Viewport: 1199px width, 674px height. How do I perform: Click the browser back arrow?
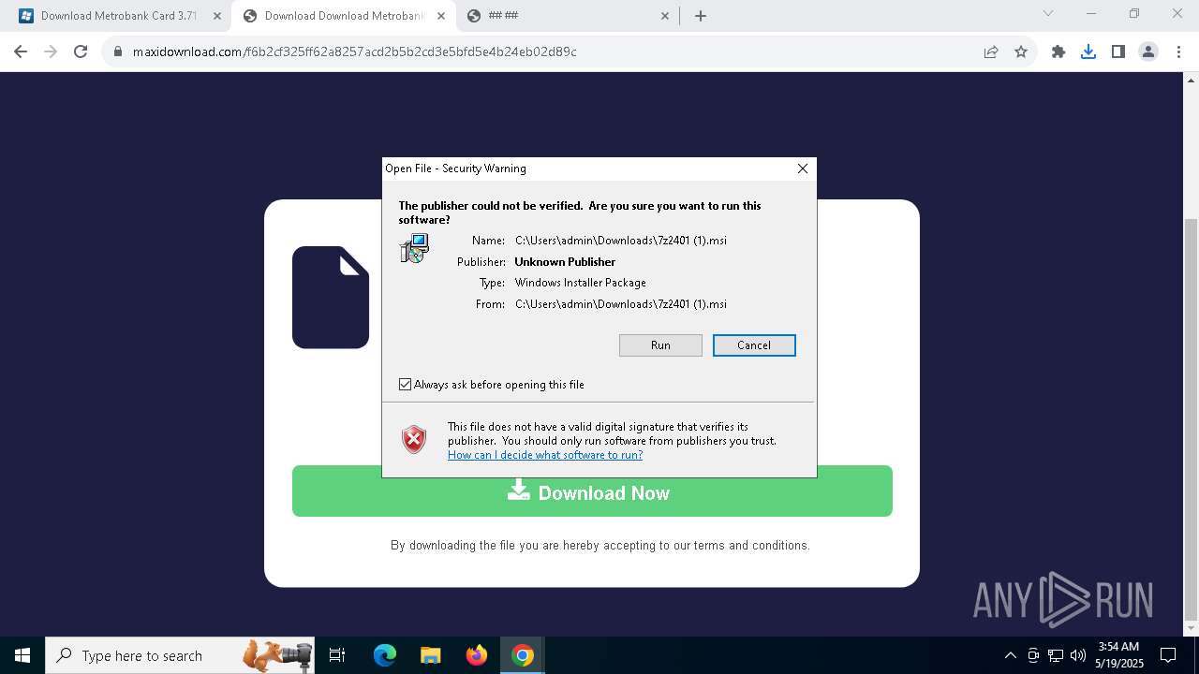coord(21,51)
